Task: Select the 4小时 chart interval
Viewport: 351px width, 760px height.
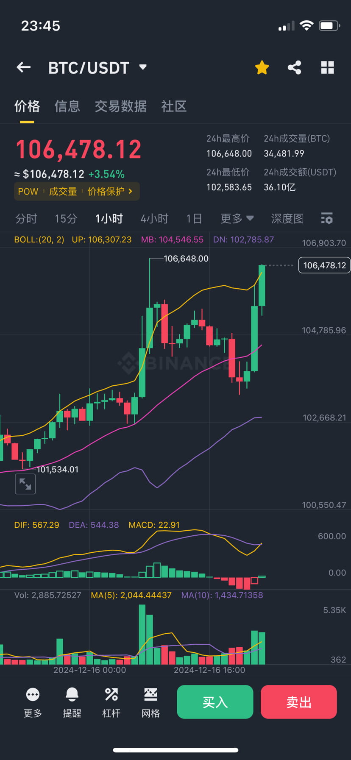Action: (155, 219)
